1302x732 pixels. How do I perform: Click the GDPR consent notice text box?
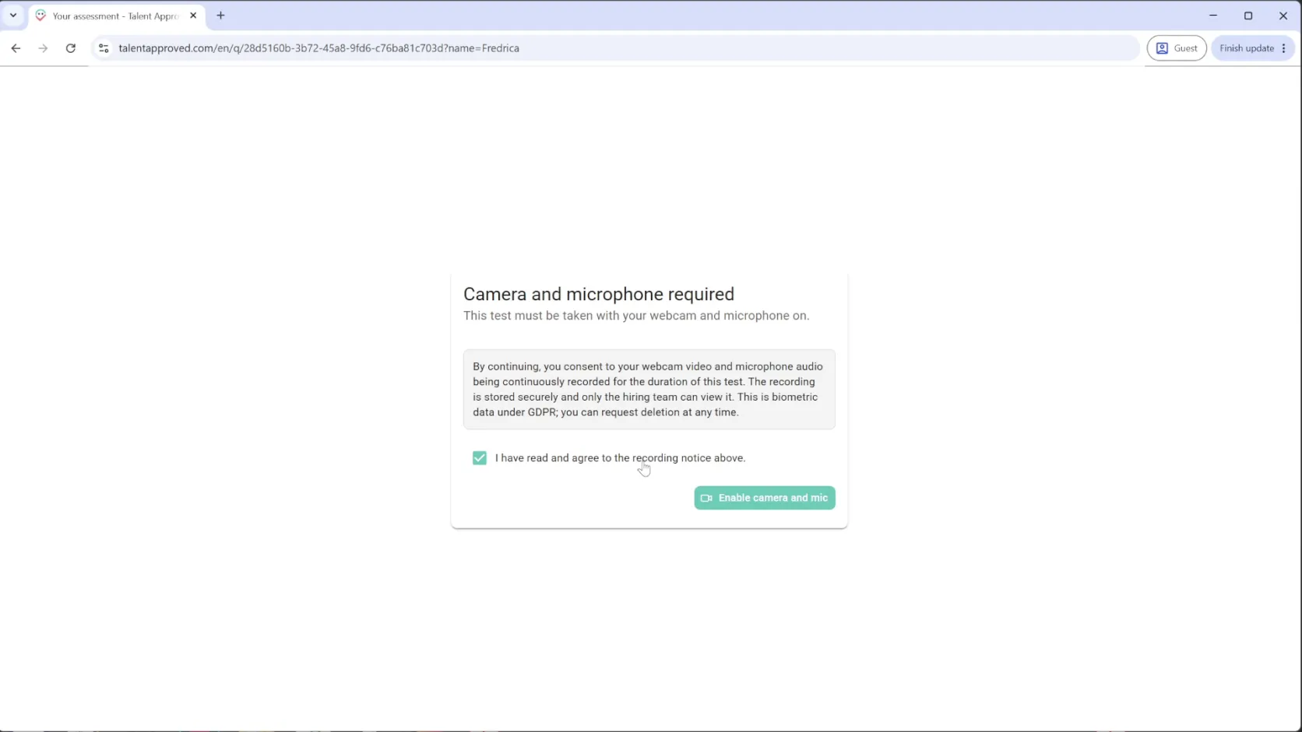click(649, 389)
